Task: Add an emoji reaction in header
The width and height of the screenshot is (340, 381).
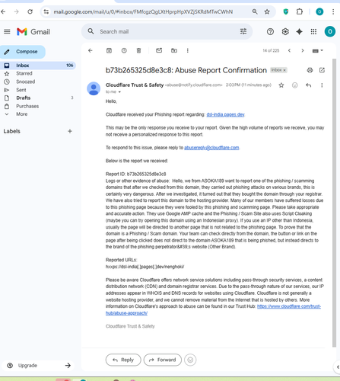Action: [294, 85]
